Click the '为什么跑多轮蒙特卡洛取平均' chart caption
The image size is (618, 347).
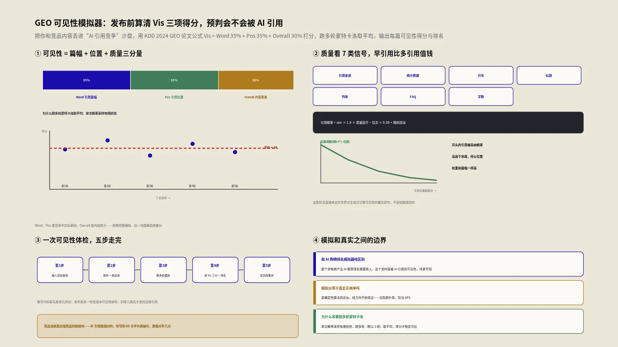(80, 113)
